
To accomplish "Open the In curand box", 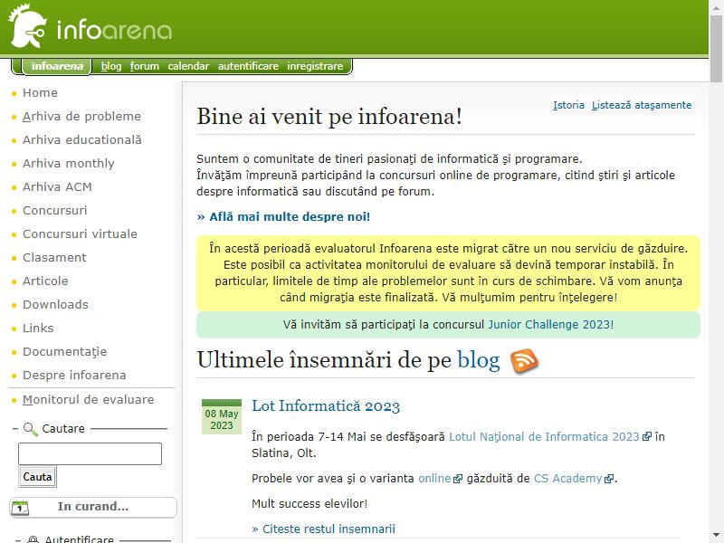I will tap(93, 507).
